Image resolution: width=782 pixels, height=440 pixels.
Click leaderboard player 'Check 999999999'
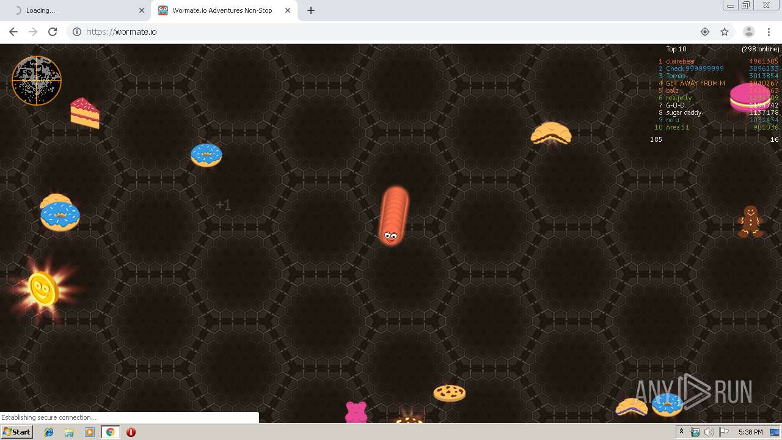pyautogui.click(x=695, y=68)
